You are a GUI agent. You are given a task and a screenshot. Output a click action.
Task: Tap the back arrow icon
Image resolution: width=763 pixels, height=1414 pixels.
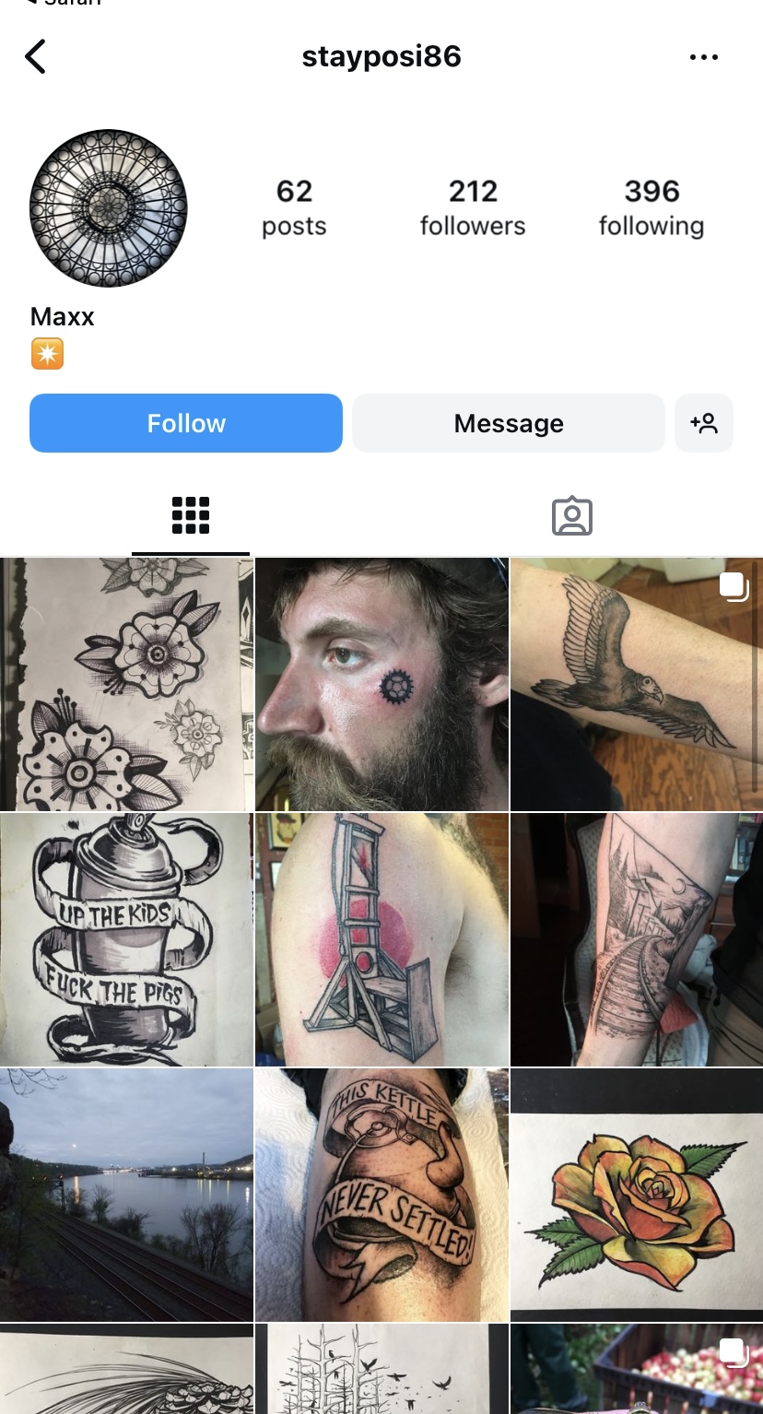click(x=35, y=57)
